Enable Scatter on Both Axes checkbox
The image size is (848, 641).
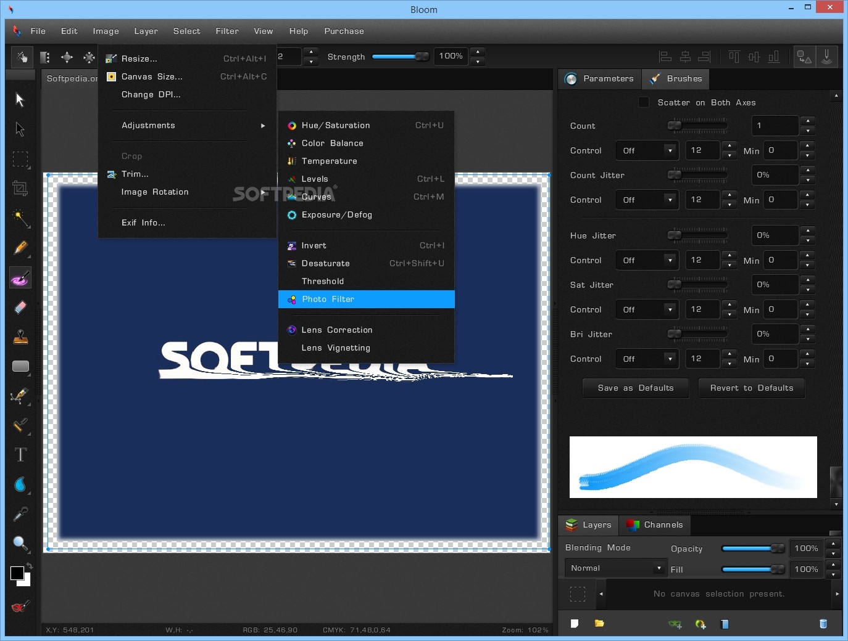[644, 102]
